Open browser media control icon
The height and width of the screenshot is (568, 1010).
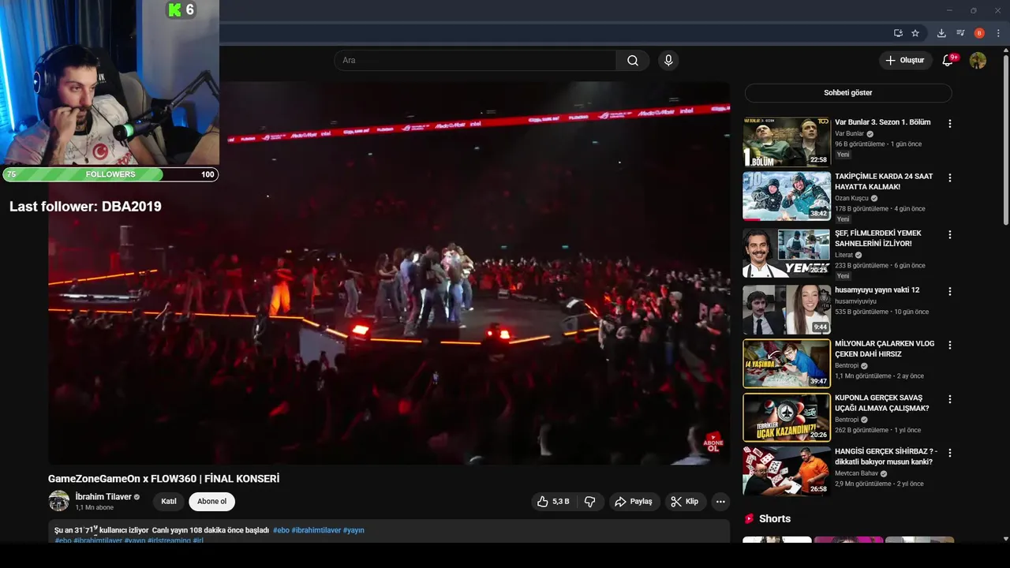pyautogui.click(x=960, y=33)
